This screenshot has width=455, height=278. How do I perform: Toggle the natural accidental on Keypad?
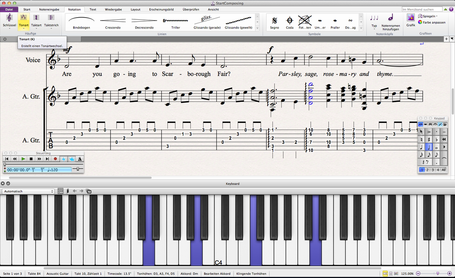[x=422, y=139]
